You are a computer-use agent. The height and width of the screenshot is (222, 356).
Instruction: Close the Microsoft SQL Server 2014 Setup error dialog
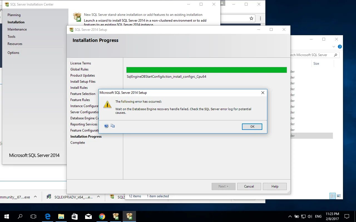click(x=263, y=93)
